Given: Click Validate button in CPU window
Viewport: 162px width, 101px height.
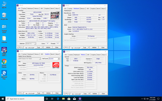Looking at the screenshot, I should (48, 47).
